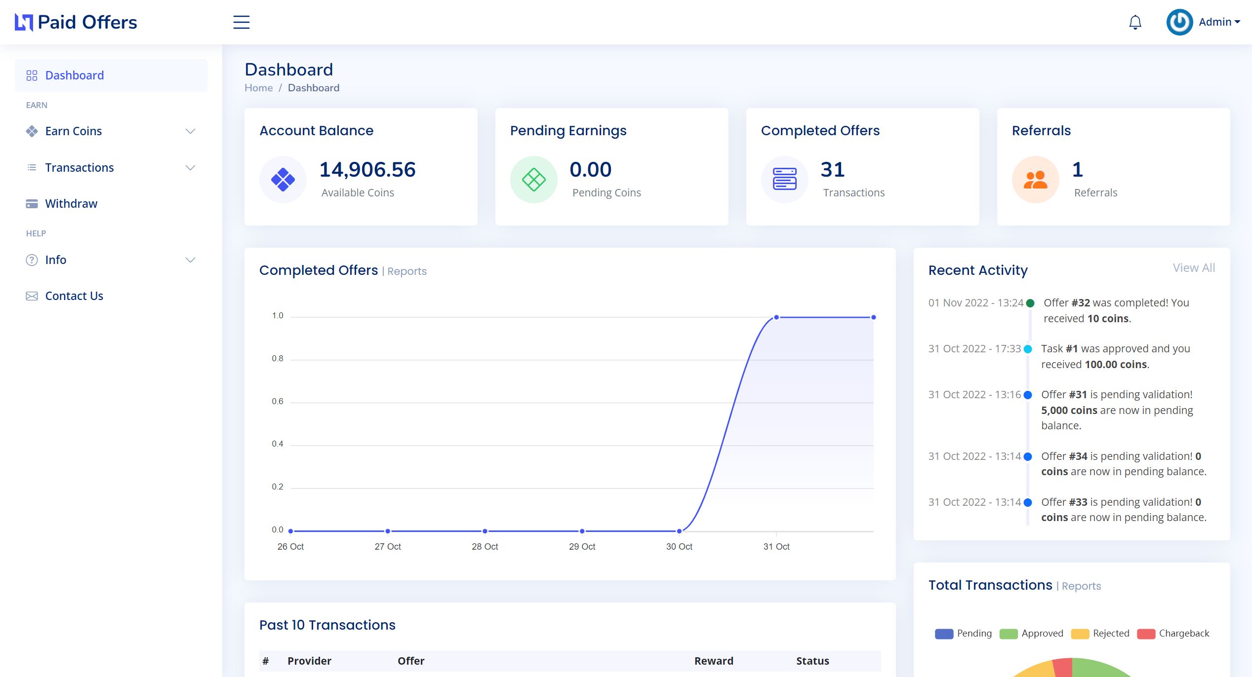Click the Referrals people icon
Image resolution: width=1252 pixels, height=677 pixels.
(1035, 180)
